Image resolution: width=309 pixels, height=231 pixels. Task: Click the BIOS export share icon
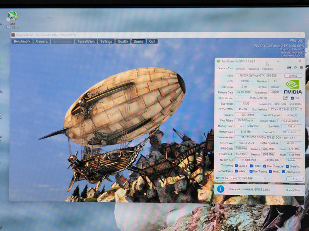pyautogui.click(x=285, y=98)
